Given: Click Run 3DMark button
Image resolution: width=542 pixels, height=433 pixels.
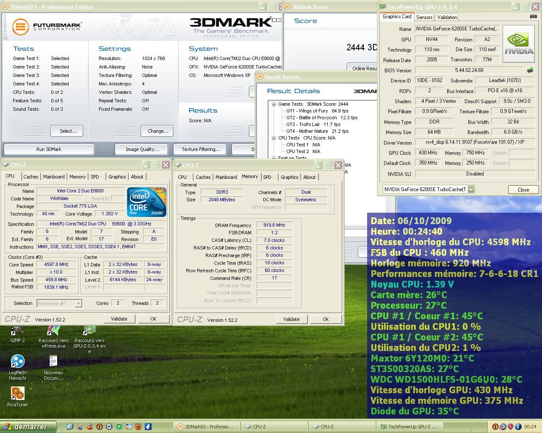Looking at the screenshot, I should (x=49, y=149).
